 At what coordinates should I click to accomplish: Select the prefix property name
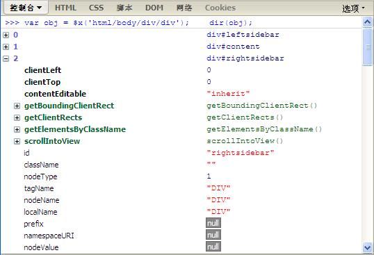point(33,224)
